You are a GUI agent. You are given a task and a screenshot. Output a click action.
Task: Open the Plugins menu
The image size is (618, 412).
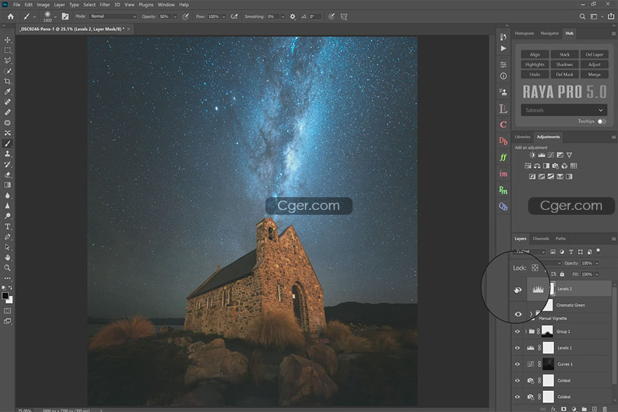coord(146,5)
